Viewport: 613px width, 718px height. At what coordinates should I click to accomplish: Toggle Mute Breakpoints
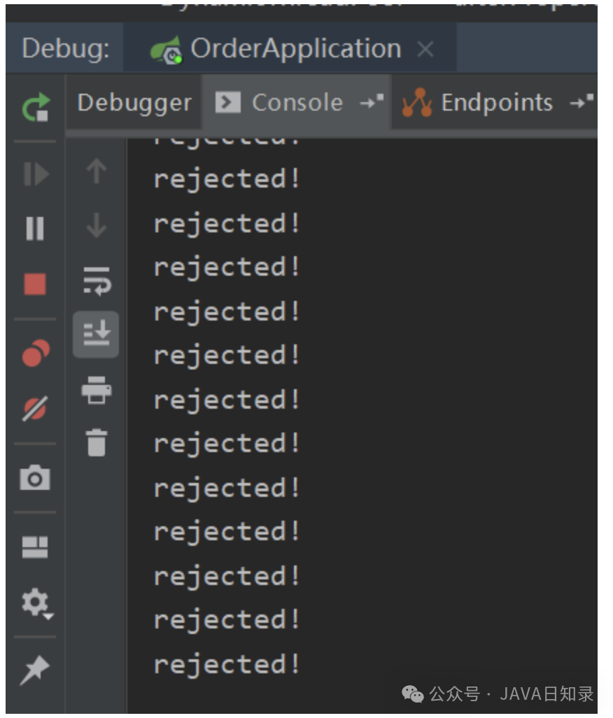[35, 407]
